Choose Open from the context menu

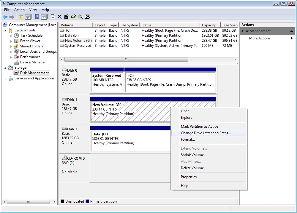tap(208, 111)
